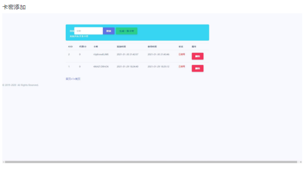Click the KID column header

coord(70,47)
